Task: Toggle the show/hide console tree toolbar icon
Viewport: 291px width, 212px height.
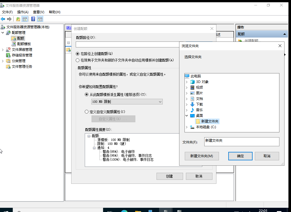Action: click(x=25, y=19)
